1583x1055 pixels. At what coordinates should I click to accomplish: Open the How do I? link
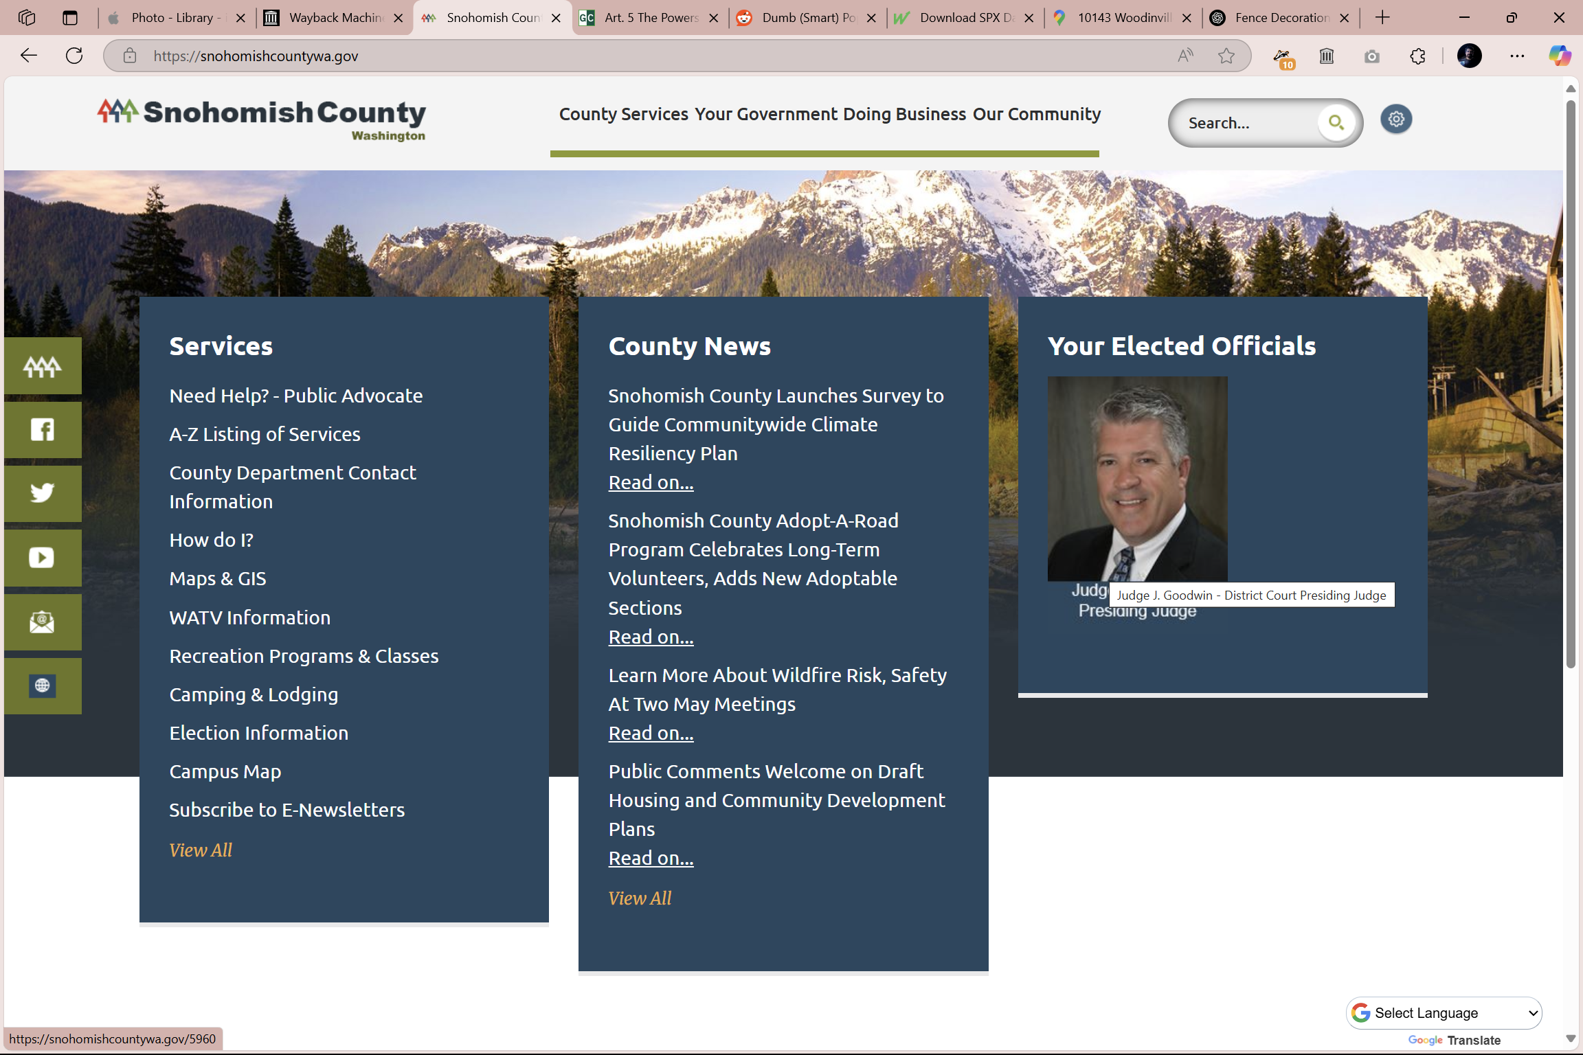click(212, 540)
